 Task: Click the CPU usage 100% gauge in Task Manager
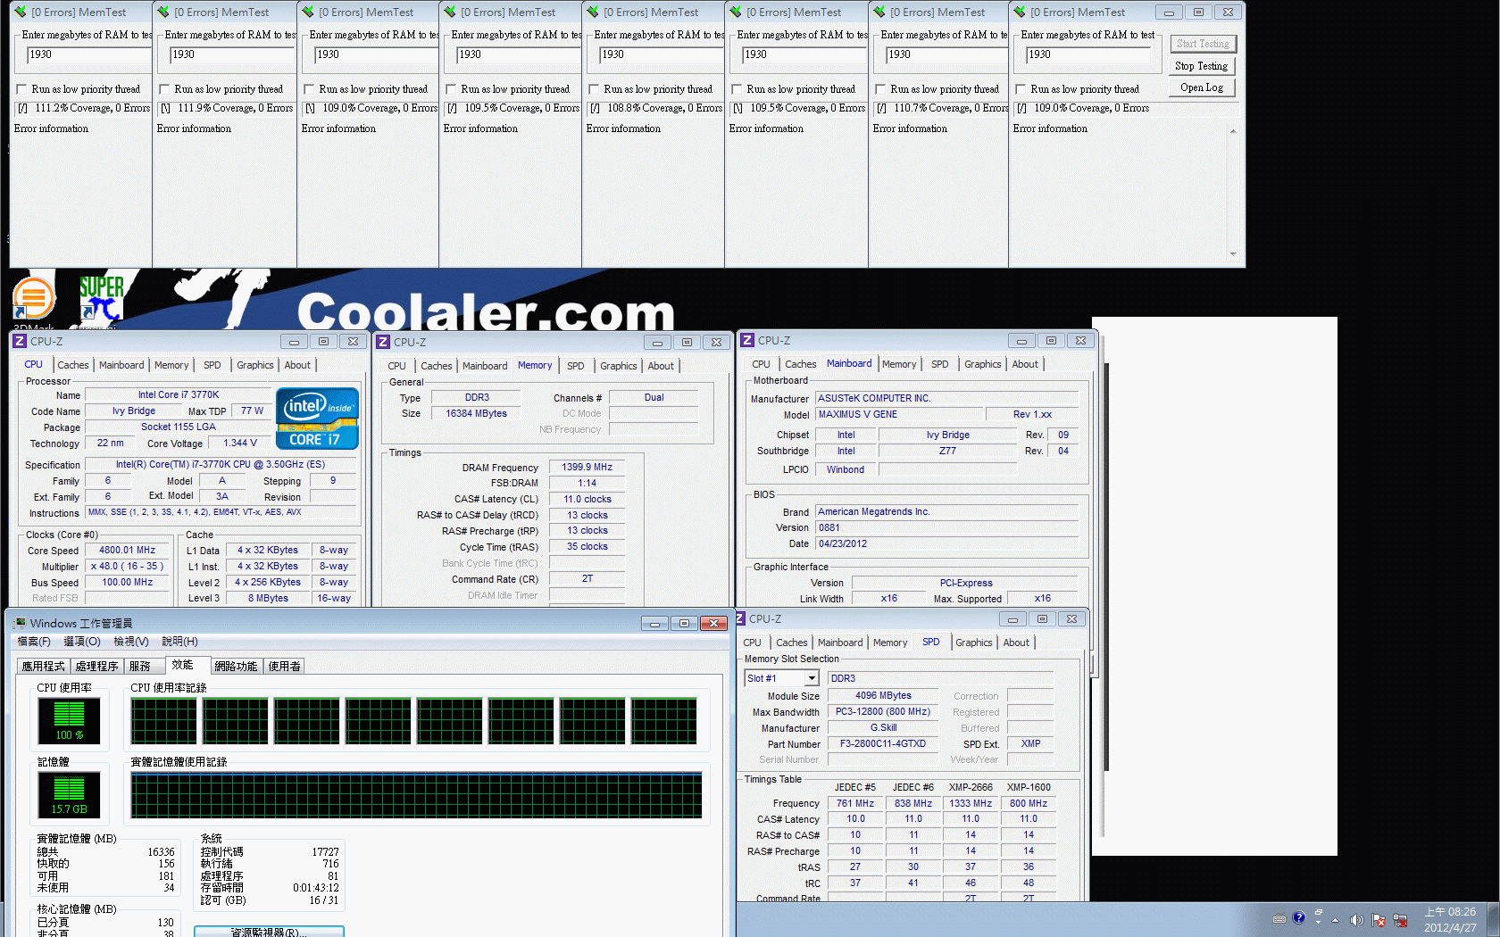69,721
